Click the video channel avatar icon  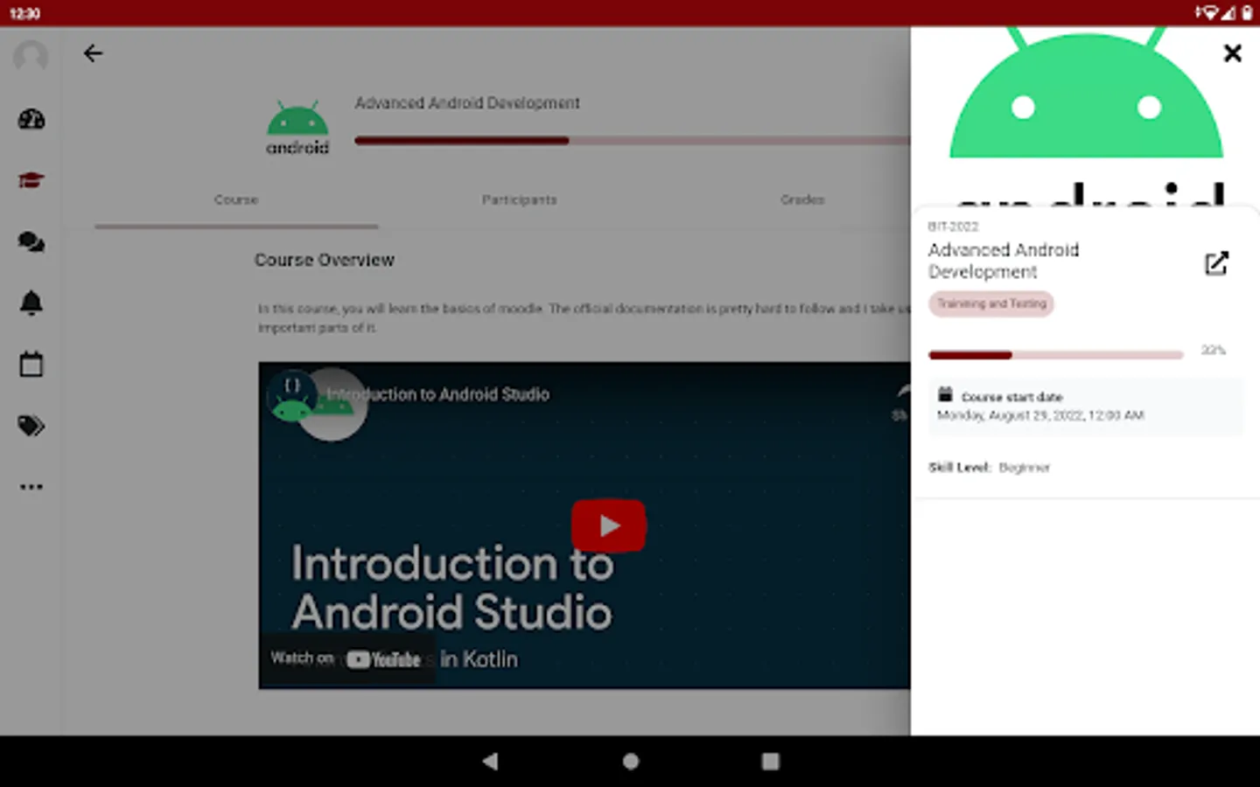point(293,398)
